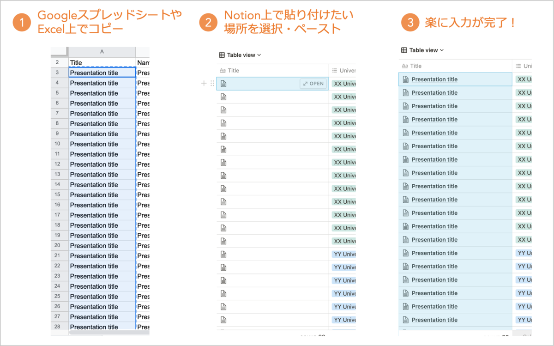Select the Presentation title cell in spreadsheet row 14
This screenshot has width=554, height=346.
point(102,184)
